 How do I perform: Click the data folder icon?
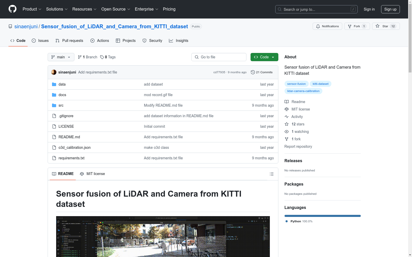pyautogui.click(x=54, y=84)
